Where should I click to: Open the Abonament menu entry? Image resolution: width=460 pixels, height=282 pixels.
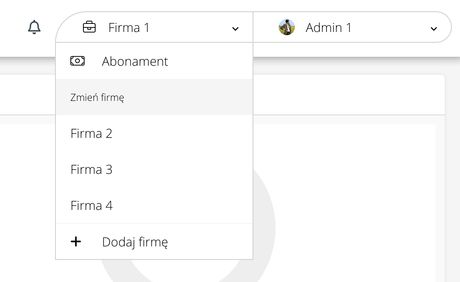[135, 61]
